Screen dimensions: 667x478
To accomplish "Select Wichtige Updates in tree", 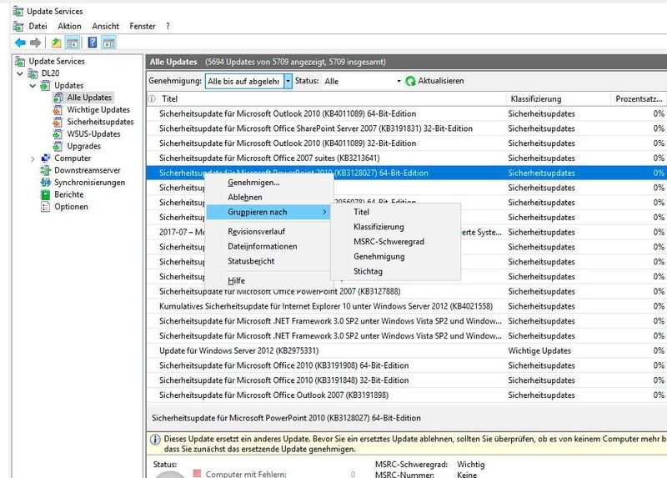I will 98,110.
